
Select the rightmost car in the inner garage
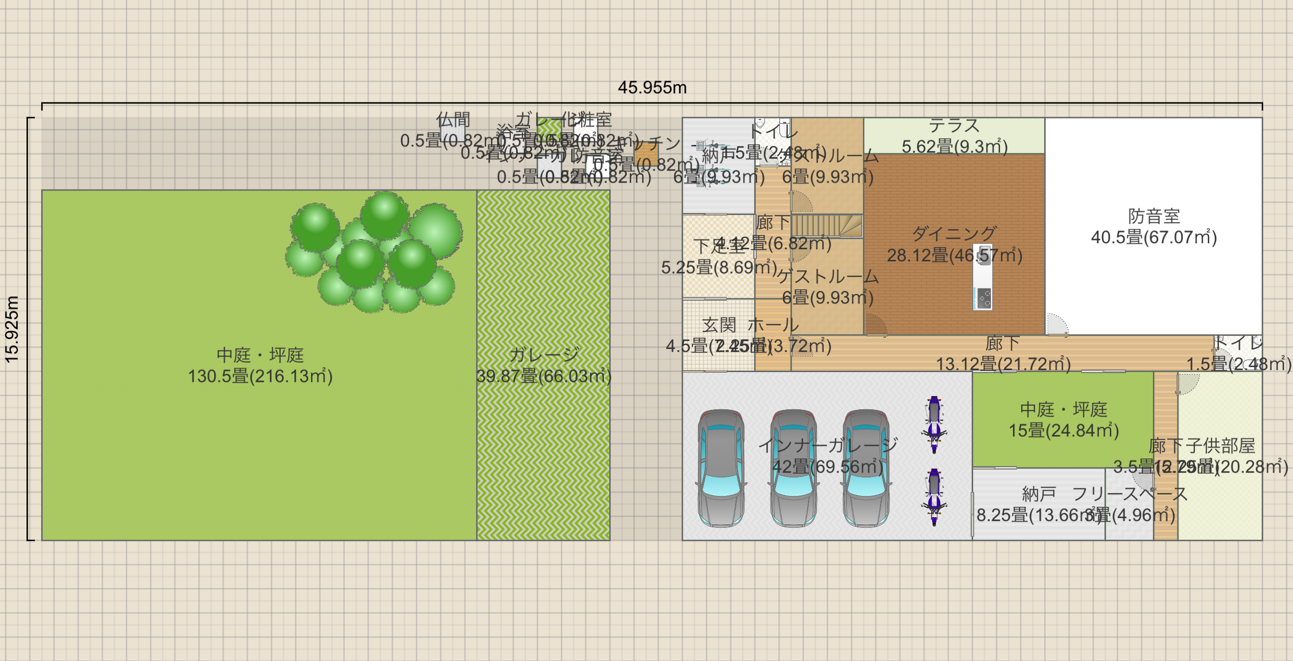tap(866, 468)
